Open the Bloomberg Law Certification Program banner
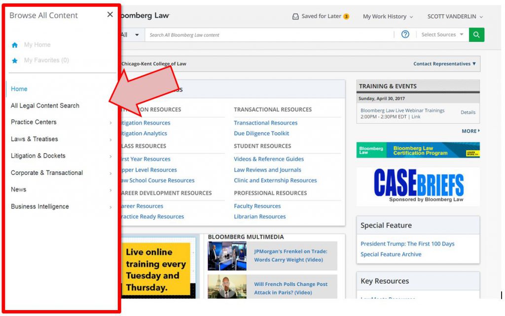The height and width of the screenshot is (316, 505). 418,150
